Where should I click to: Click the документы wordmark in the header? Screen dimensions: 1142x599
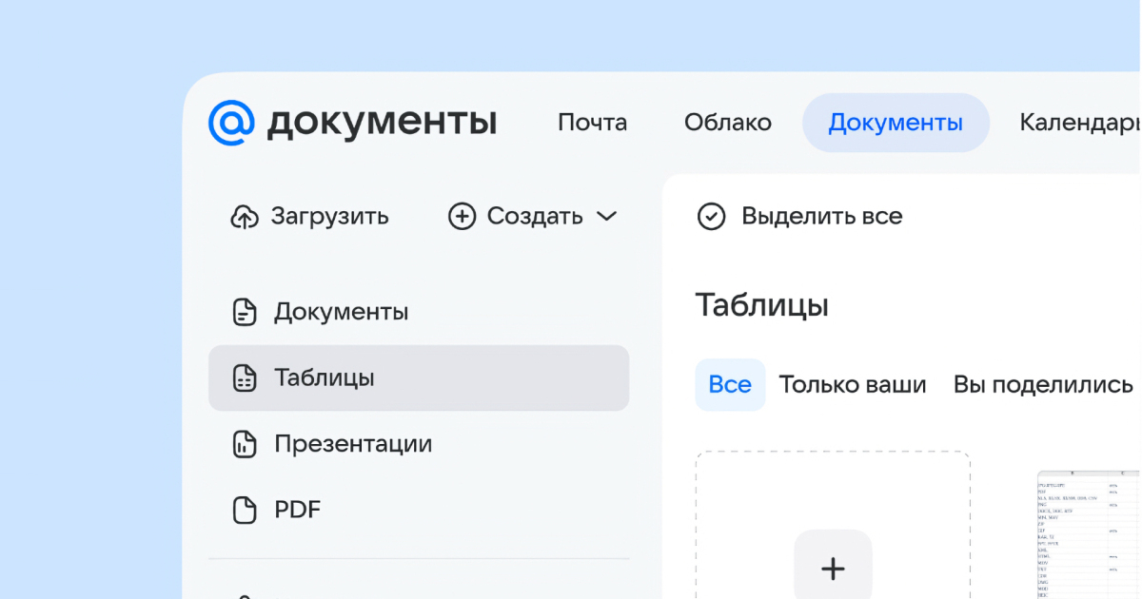click(x=382, y=123)
